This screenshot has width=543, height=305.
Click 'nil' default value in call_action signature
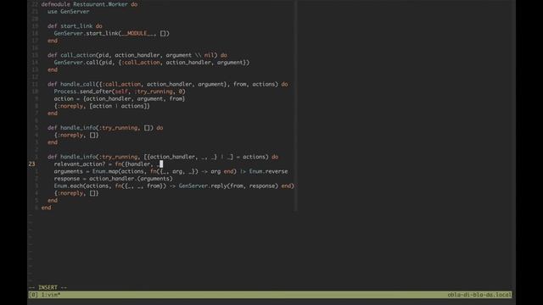(209, 55)
